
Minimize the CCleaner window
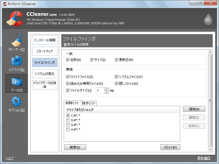tap(193, 3)
